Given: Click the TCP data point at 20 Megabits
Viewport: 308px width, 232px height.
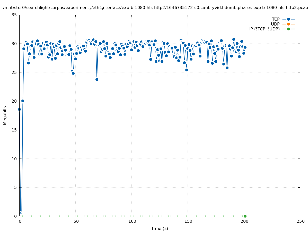Looking at the screenshot, I should (x=23, y=101).
